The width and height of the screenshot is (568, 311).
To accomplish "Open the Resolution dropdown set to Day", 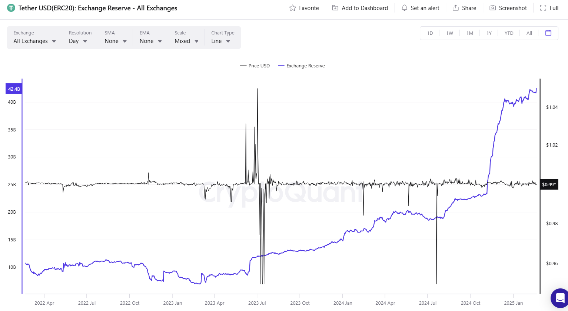I will [78, 41].
